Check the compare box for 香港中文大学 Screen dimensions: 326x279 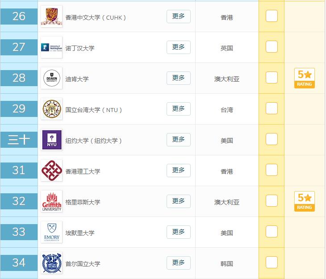tap(272, 16)
